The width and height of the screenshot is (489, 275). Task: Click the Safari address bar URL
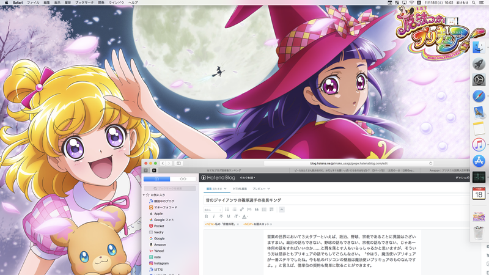pyautogui.click(x=348, y=163)
